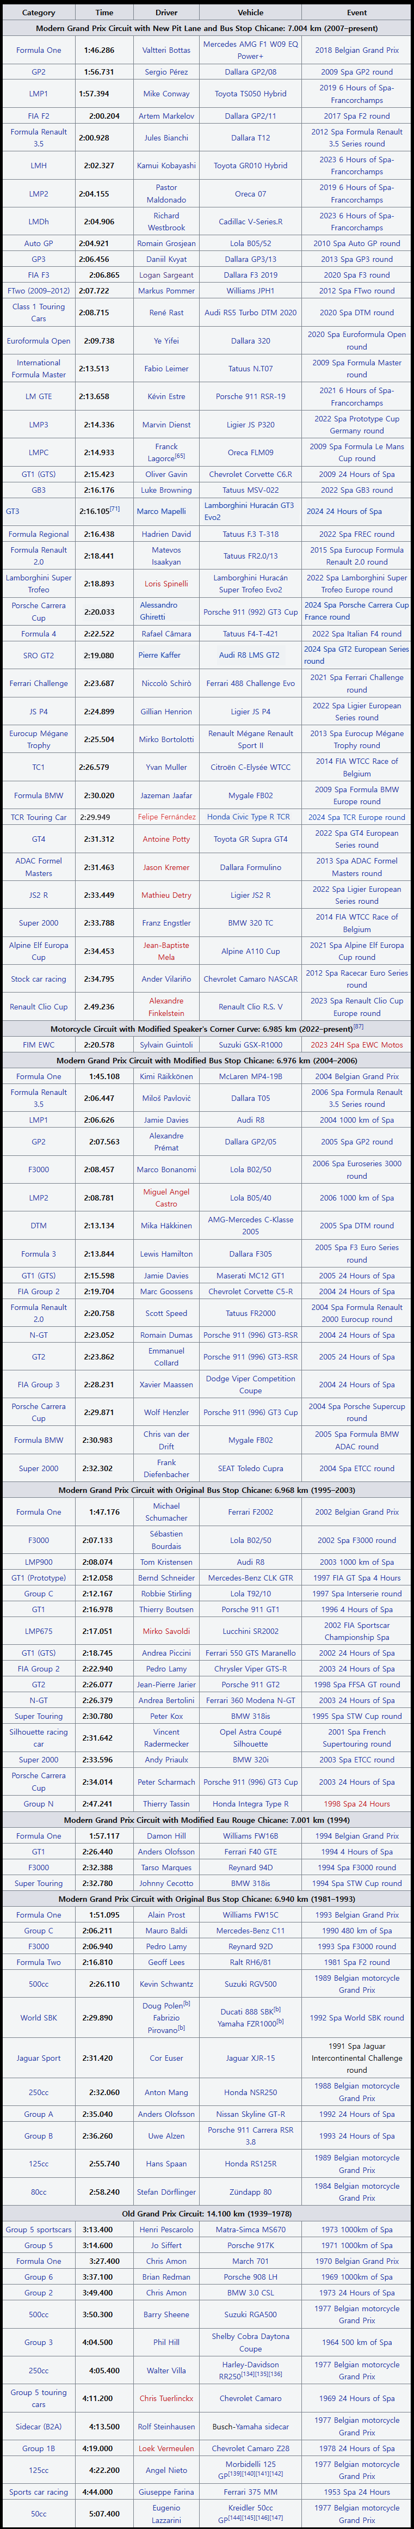Image resolution: width=414 pixels, height=2529 pixels.
Task: Click Silhouette racing car category
Action: 38,1738
